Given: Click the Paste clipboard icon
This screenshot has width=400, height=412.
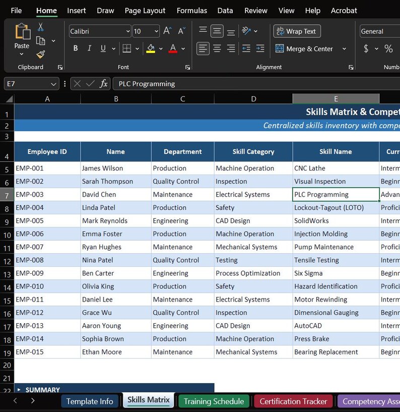Looking at the screenshot, I should tap(22, 32).
